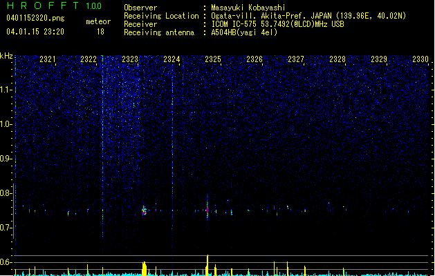Click the Receiver label
Screen dimensions: 435x276
140,24
